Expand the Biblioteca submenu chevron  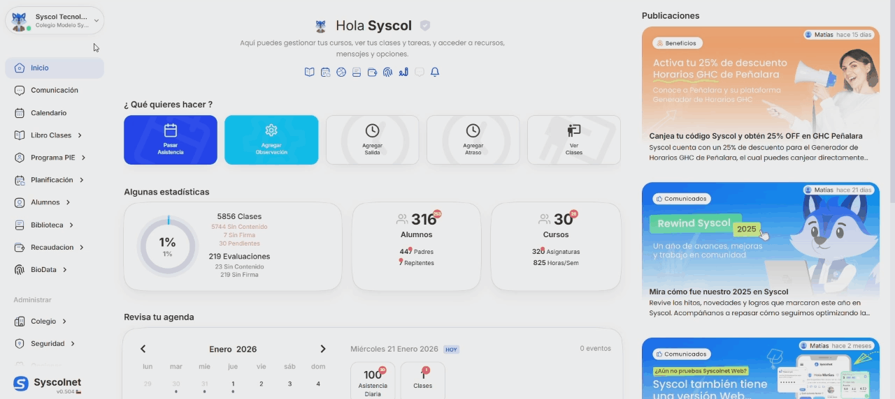[x=71, y=225]
